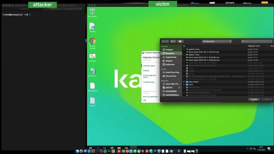Select İndirilenler in the file dialog sidebar

click(170, 65)
